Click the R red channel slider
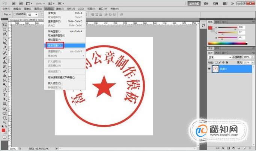 coord(227,27)
